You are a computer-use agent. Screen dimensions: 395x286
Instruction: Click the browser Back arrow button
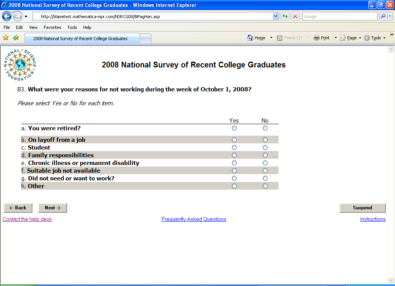pyautogui.click(x=7, y=17)
